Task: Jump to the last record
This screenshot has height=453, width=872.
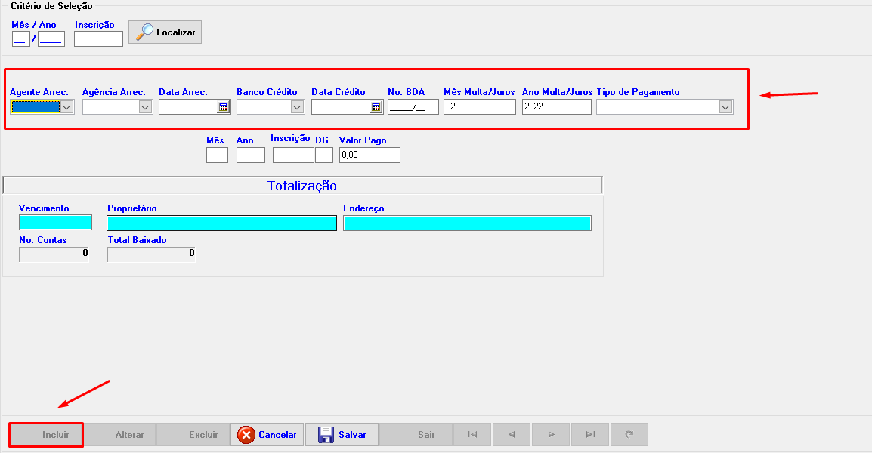Action: click(591, 435)
